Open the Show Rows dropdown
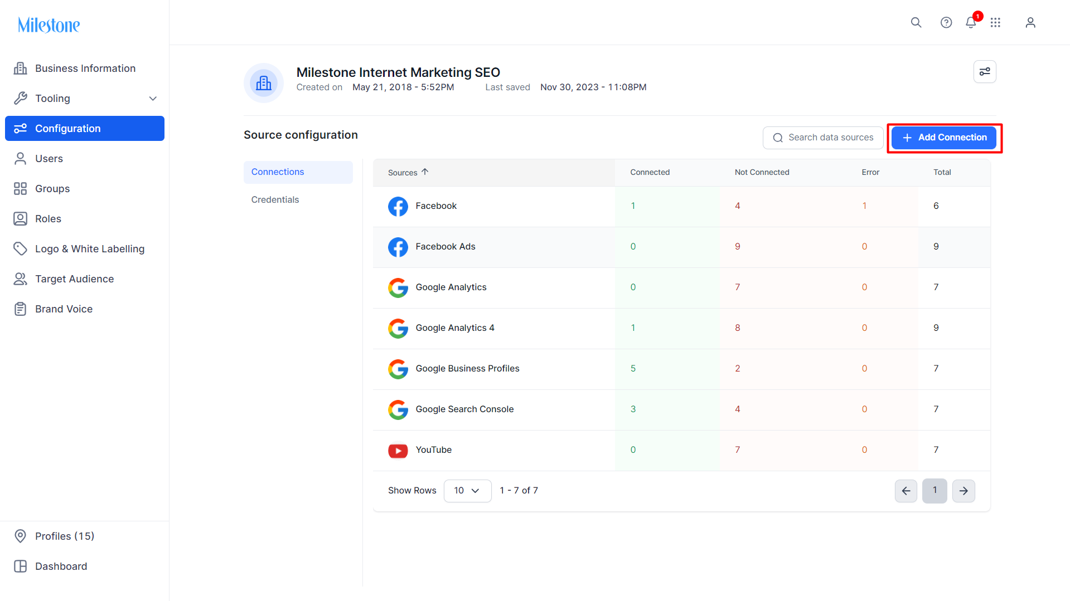Viewport: 1070px width, 601px height. point(467,491)
